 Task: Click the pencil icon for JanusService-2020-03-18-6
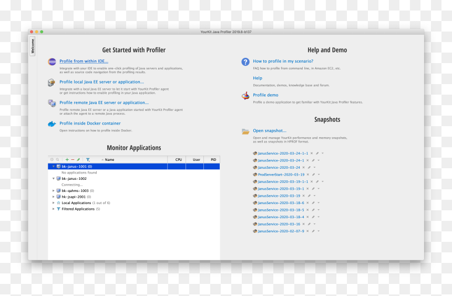tap(313, 203)
